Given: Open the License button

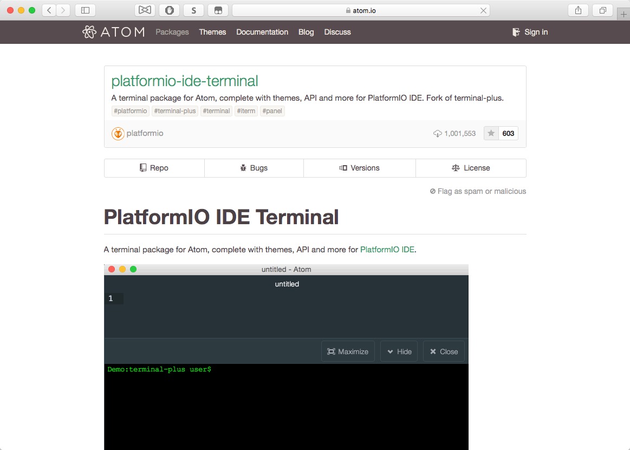Looking at the screenshot, I should click(x=471, y=168).
